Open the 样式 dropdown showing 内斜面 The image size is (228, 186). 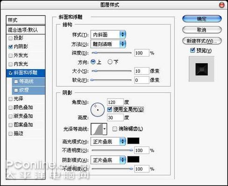pos(108,35)
